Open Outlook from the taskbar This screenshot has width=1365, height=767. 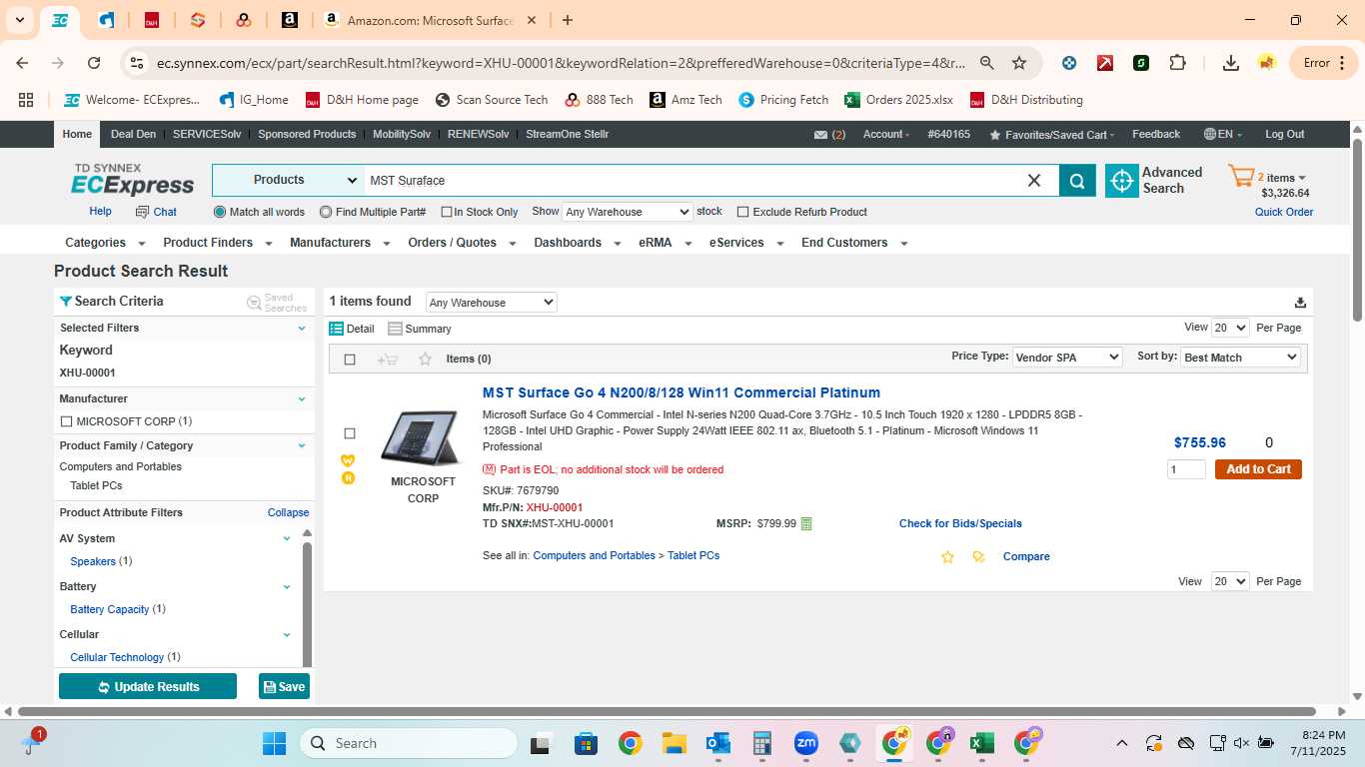(717, 743)
